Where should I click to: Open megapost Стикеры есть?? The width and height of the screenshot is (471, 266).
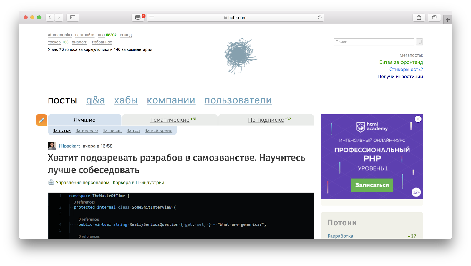[x=406, y=69]
